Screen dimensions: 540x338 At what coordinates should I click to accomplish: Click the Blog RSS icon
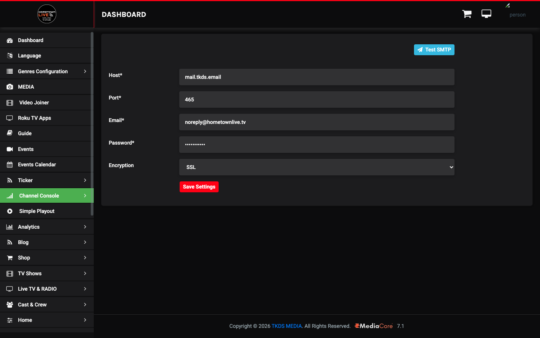pos(10,242)
